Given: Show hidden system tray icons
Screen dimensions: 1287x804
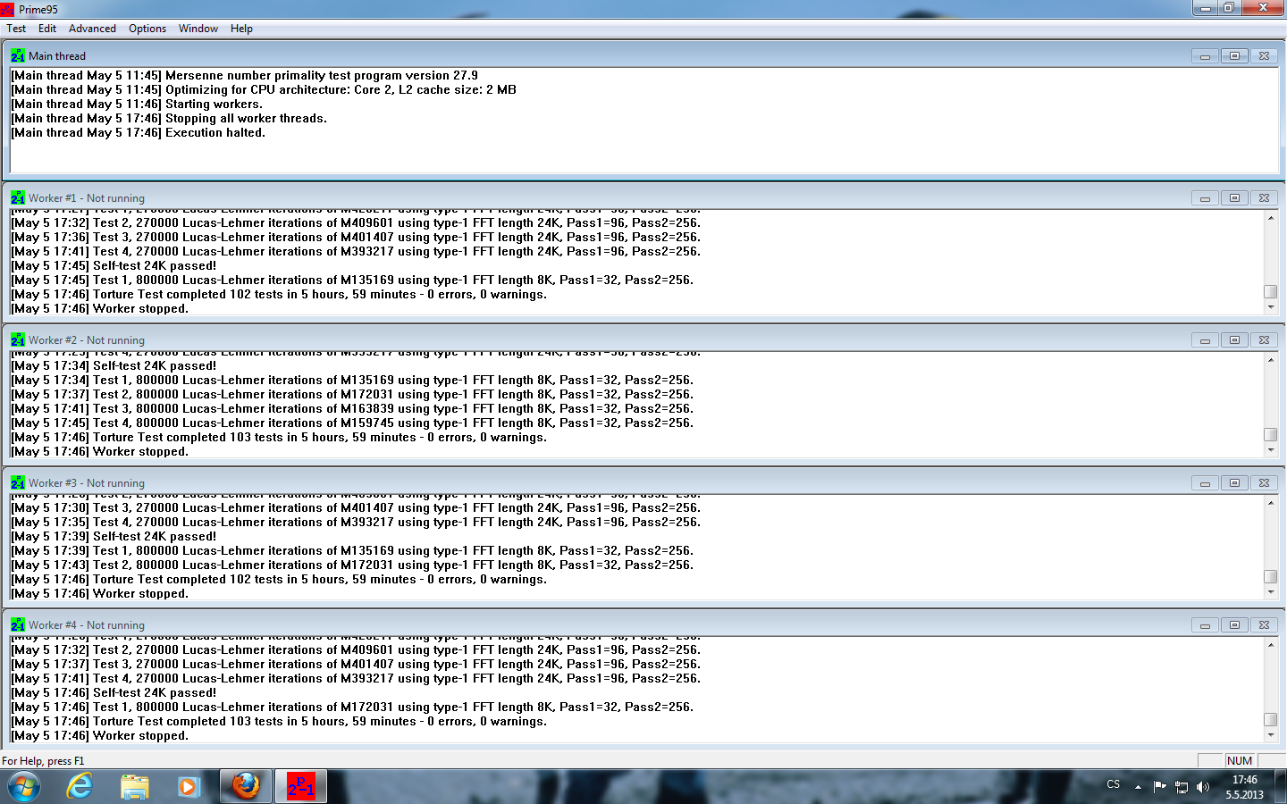Looking at the screenshot, I should 1138,787.
